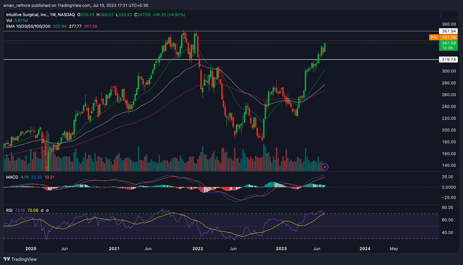This screenshot has width=463, height=265.
Task: Click the RSI moving average value 70.06
Action: click(x=33, y=210)
